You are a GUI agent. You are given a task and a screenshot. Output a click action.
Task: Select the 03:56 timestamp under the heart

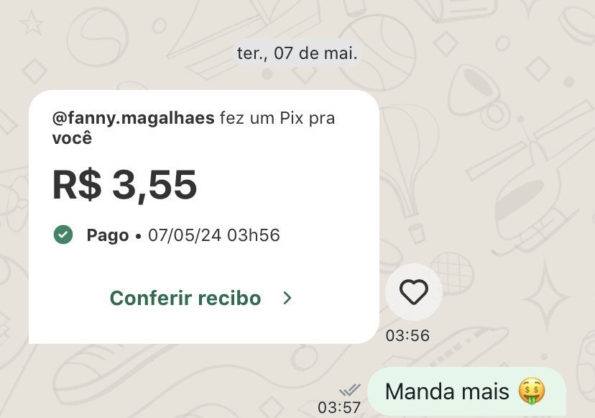(407, 335)
